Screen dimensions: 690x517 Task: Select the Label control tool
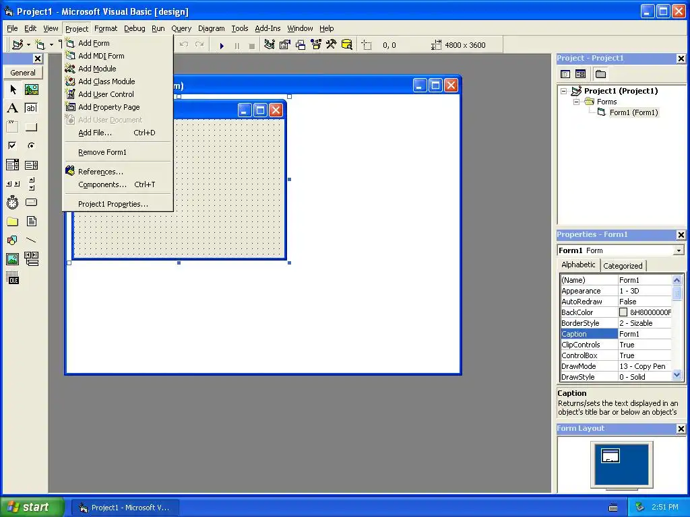pos(13,108)
